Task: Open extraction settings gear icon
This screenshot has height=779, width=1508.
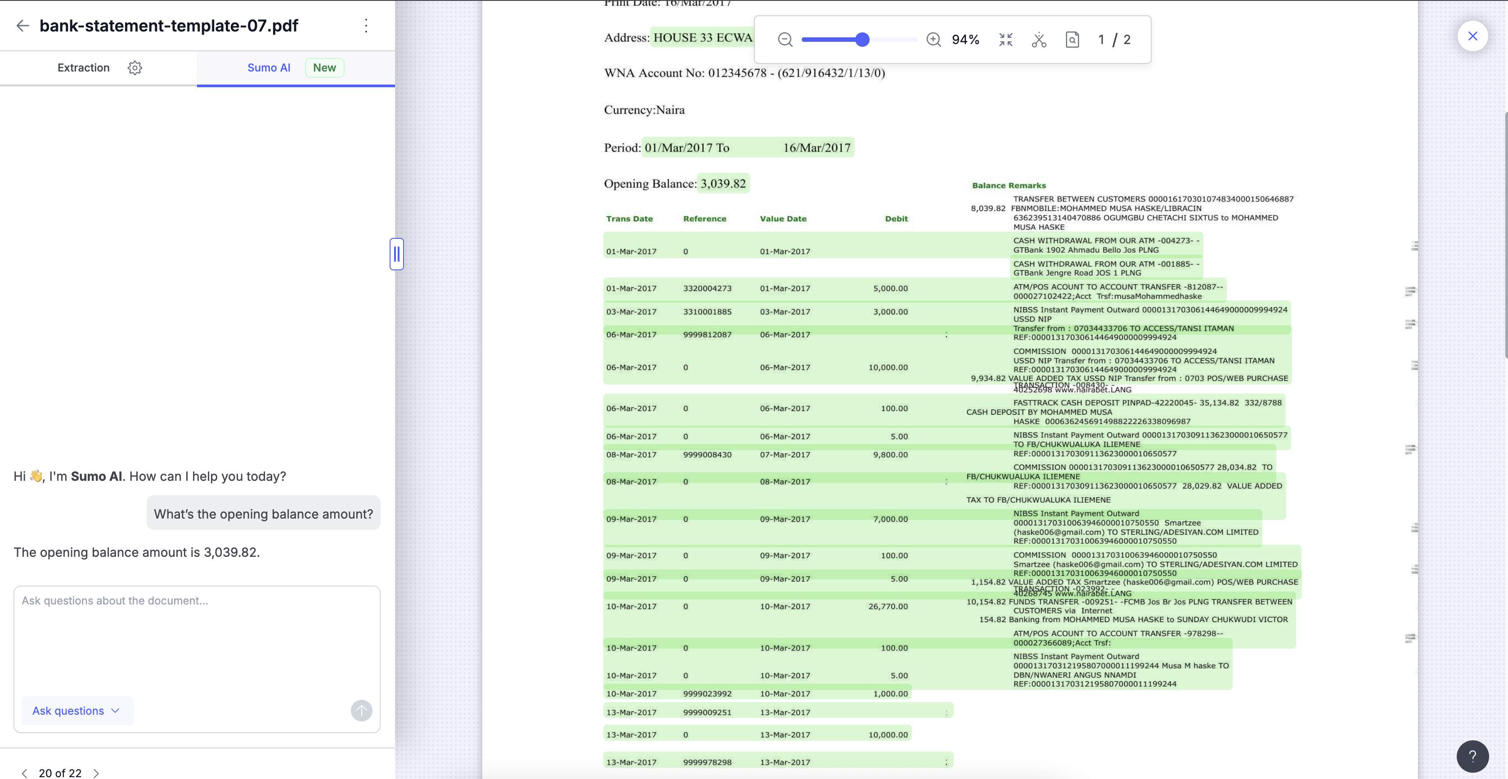Action: 135,68
